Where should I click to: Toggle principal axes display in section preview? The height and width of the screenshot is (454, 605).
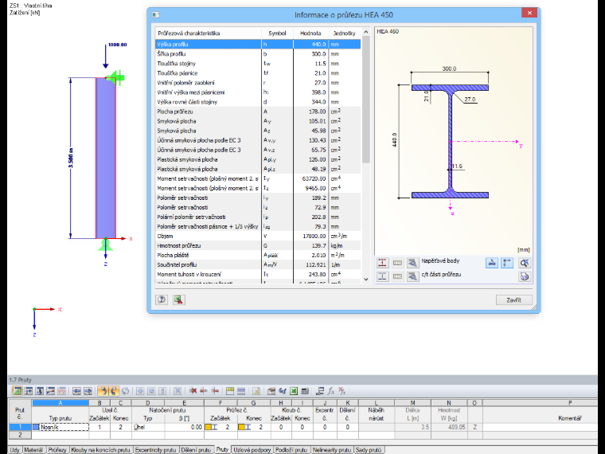(x=506, y=263)
